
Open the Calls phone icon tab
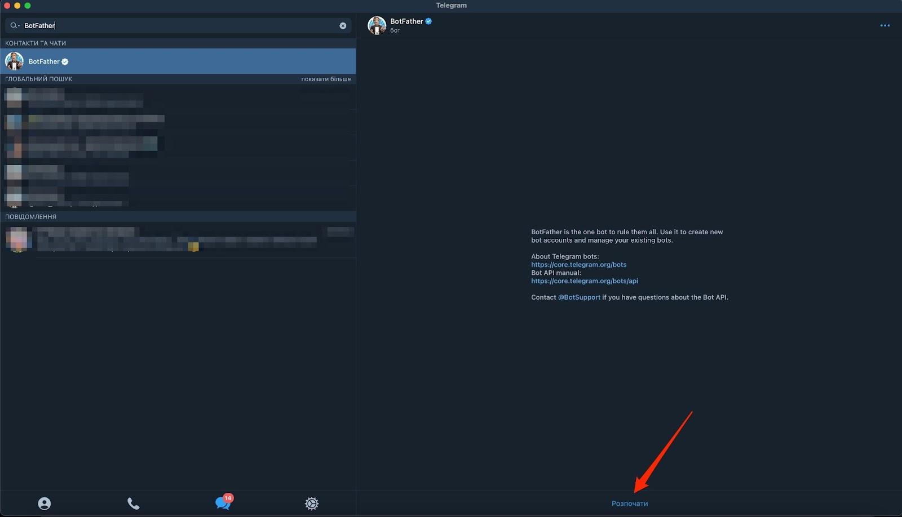(x=133, y=503)
